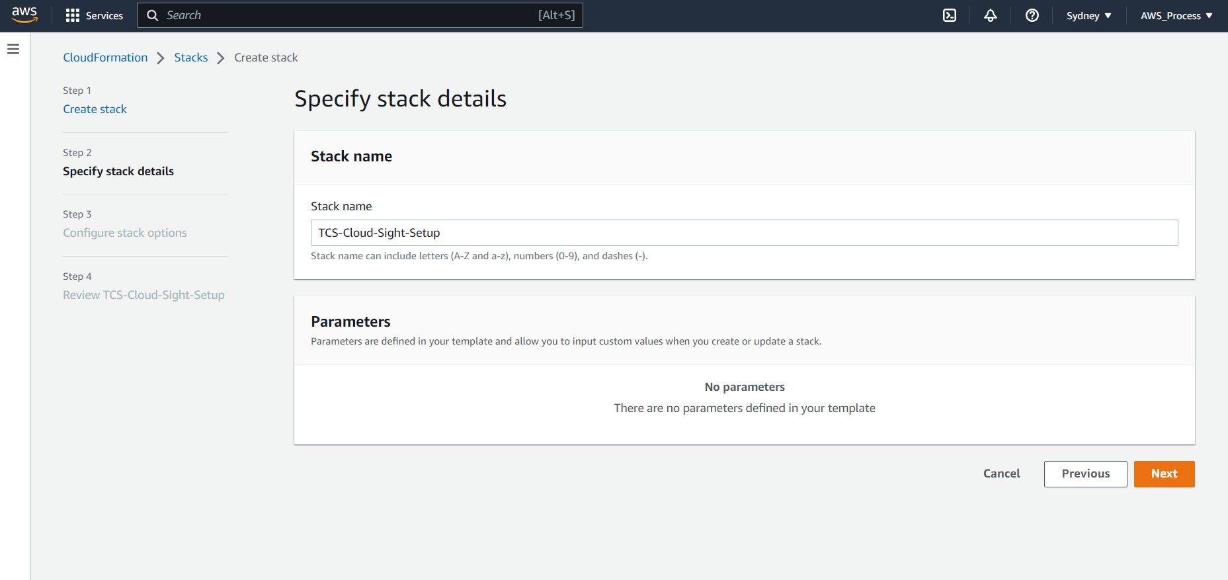This screenshot has height=580, width=1228.
Task: Cancel the stack creation
Action: [1001, 474]
